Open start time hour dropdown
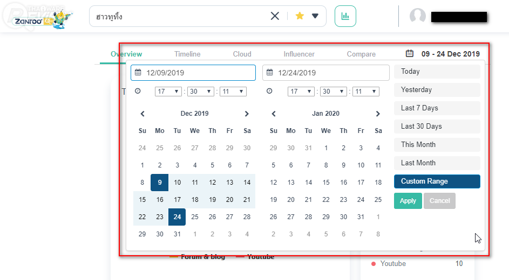Image resolution: width=509 pixels, height=280 pixels. [168, 92]
